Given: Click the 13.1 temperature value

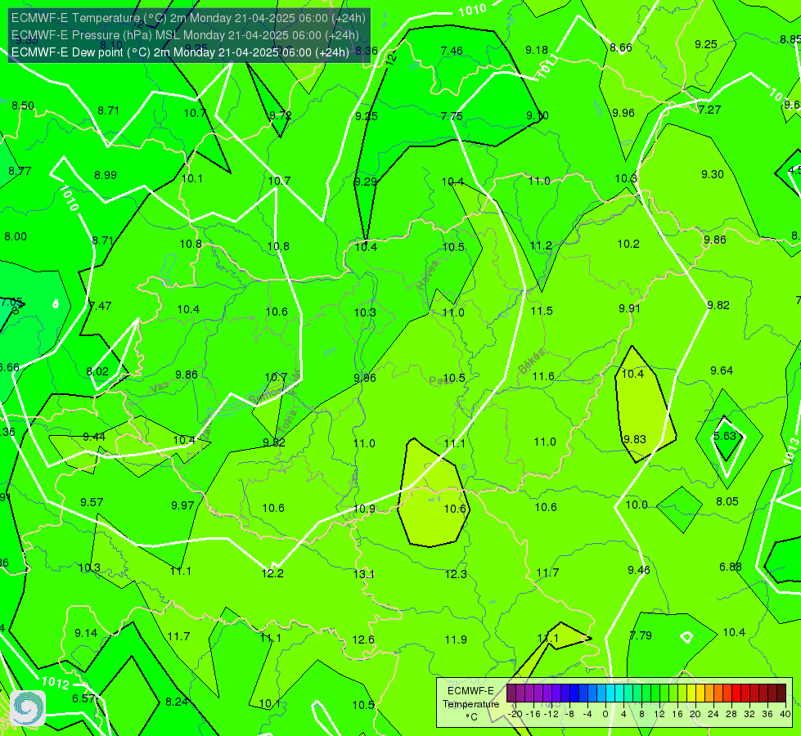Looking at the screenshot, I should [364, 574].
